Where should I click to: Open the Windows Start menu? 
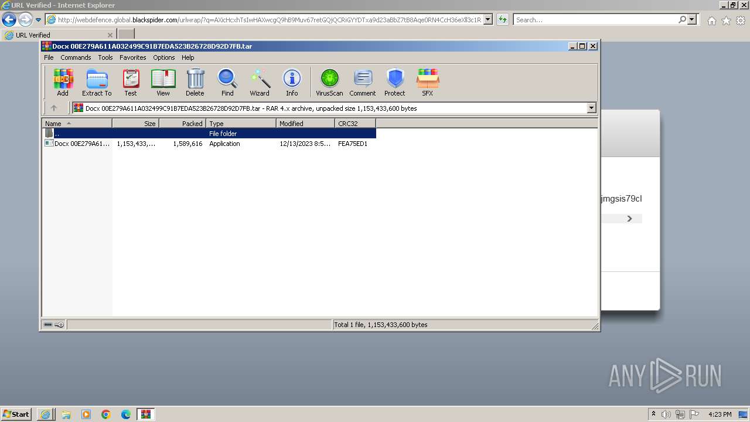click(16, 414)
